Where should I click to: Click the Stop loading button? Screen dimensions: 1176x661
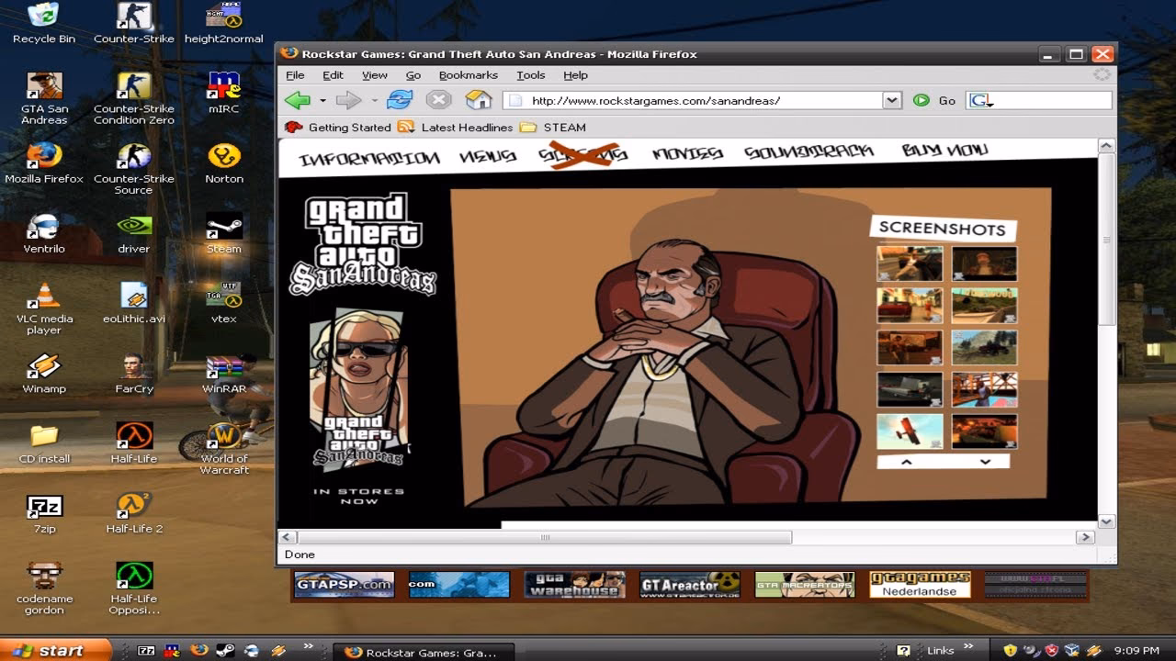pyautogui.click(x=438, y=100)
